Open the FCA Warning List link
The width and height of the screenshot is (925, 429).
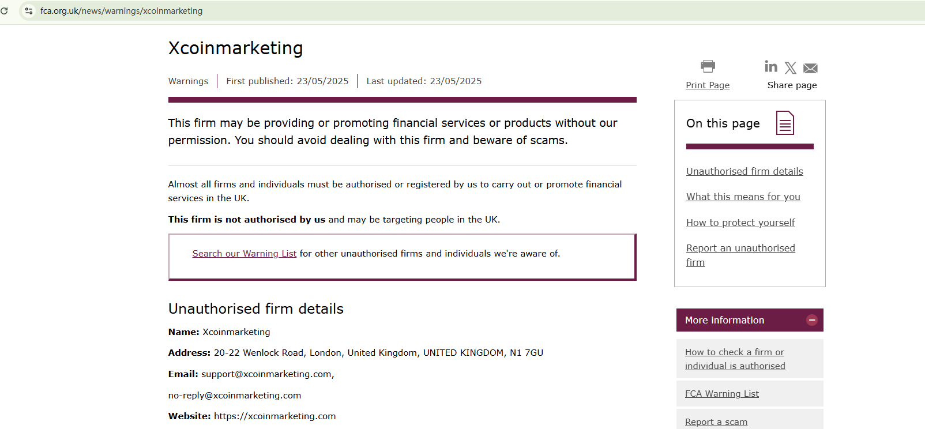(x=722, y=394)
